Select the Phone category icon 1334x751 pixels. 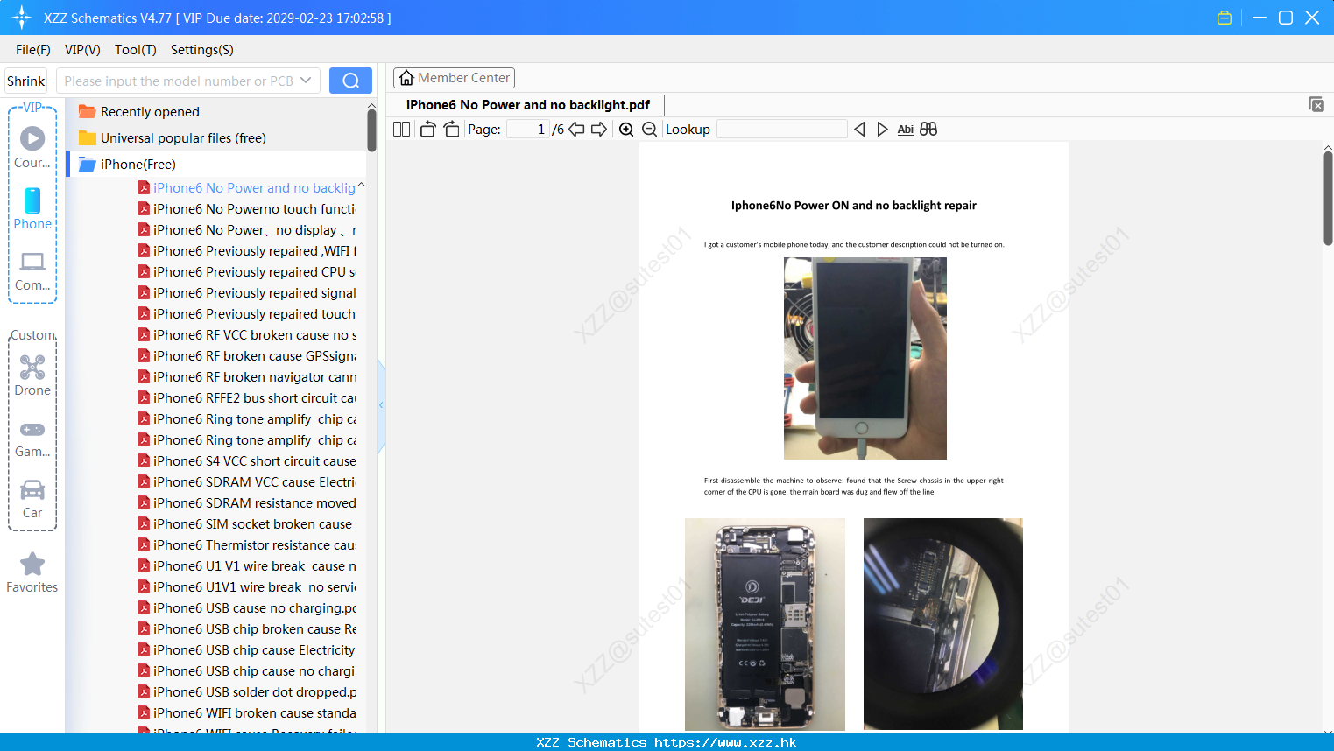32,209
